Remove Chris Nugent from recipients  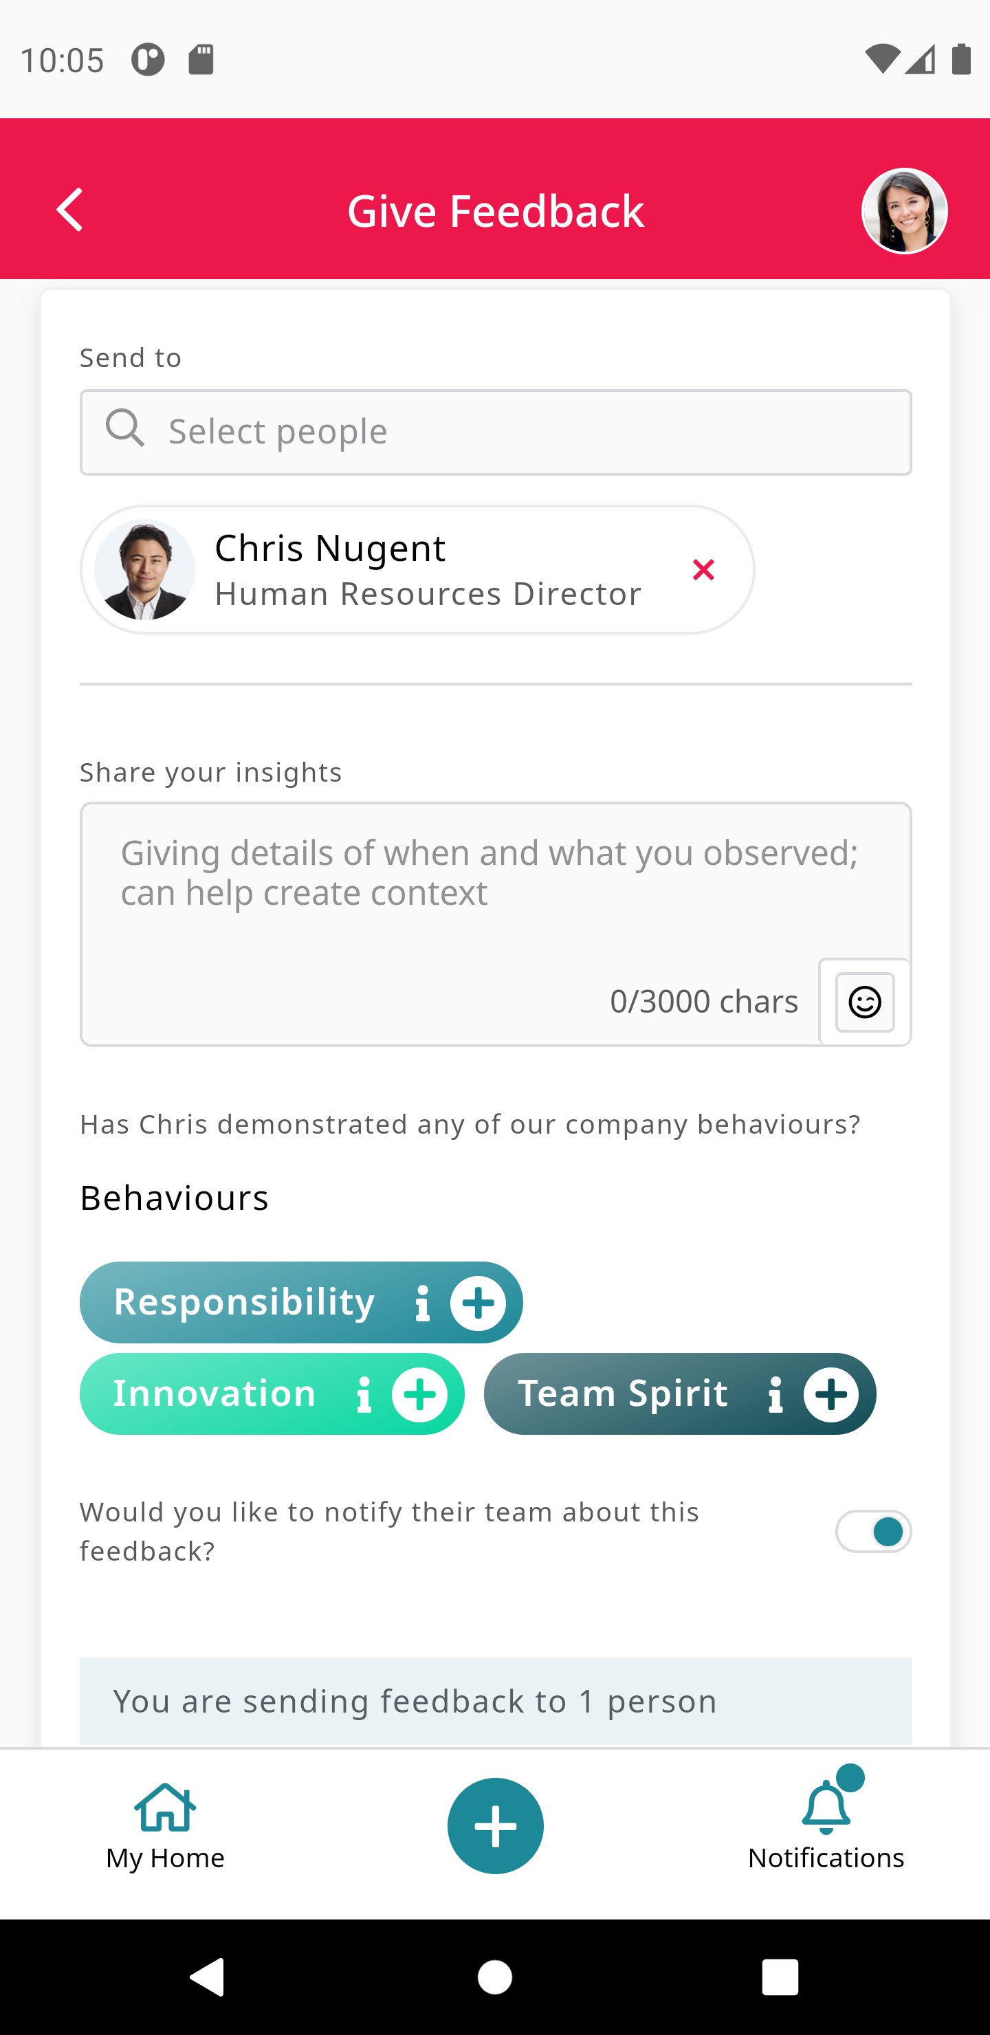703,569
